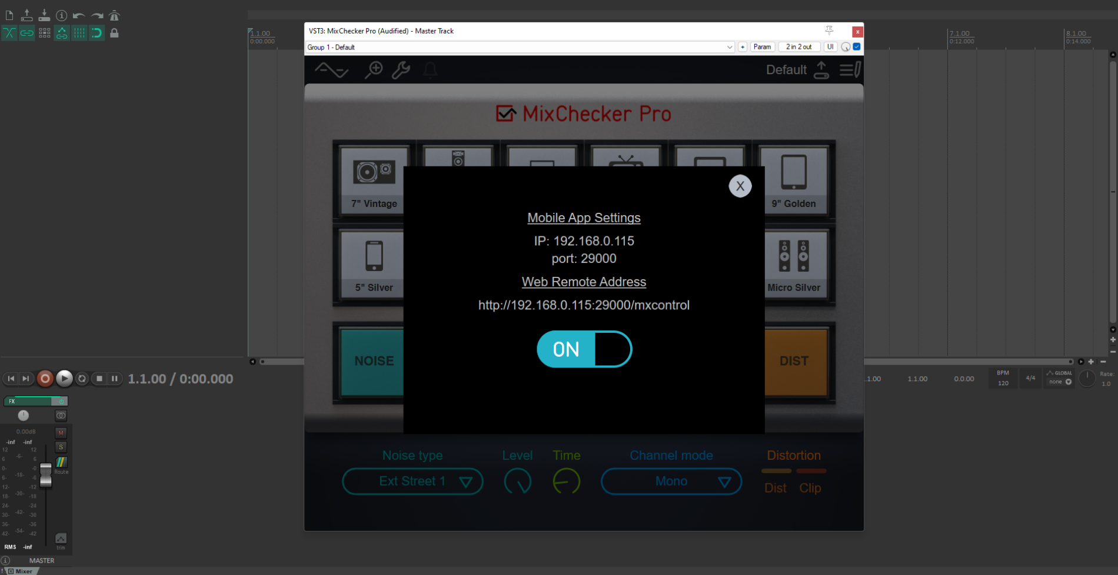Viewport: 1118px width, 575px height.
Task: Pin the FX window with pushpin icon
Action: pos(829,31)
